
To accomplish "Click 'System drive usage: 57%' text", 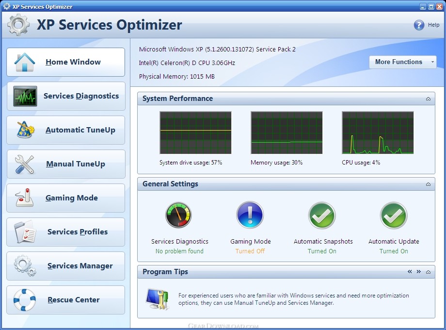I will pos(191,163).
